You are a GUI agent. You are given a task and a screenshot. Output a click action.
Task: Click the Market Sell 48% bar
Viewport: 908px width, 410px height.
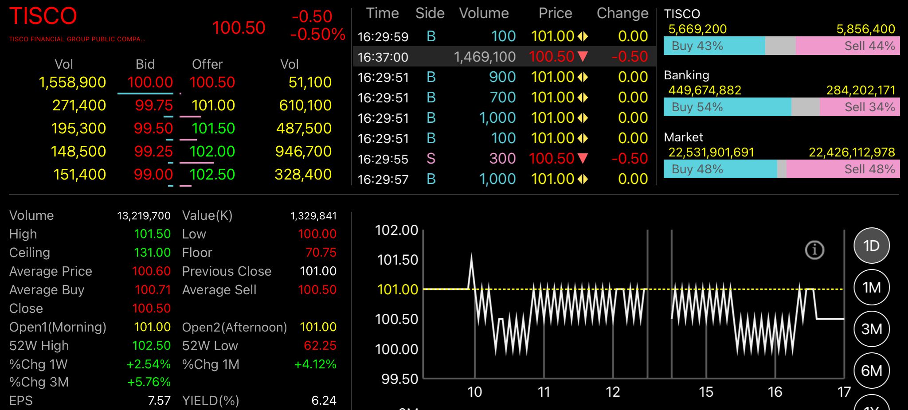[x=843, y=169]
